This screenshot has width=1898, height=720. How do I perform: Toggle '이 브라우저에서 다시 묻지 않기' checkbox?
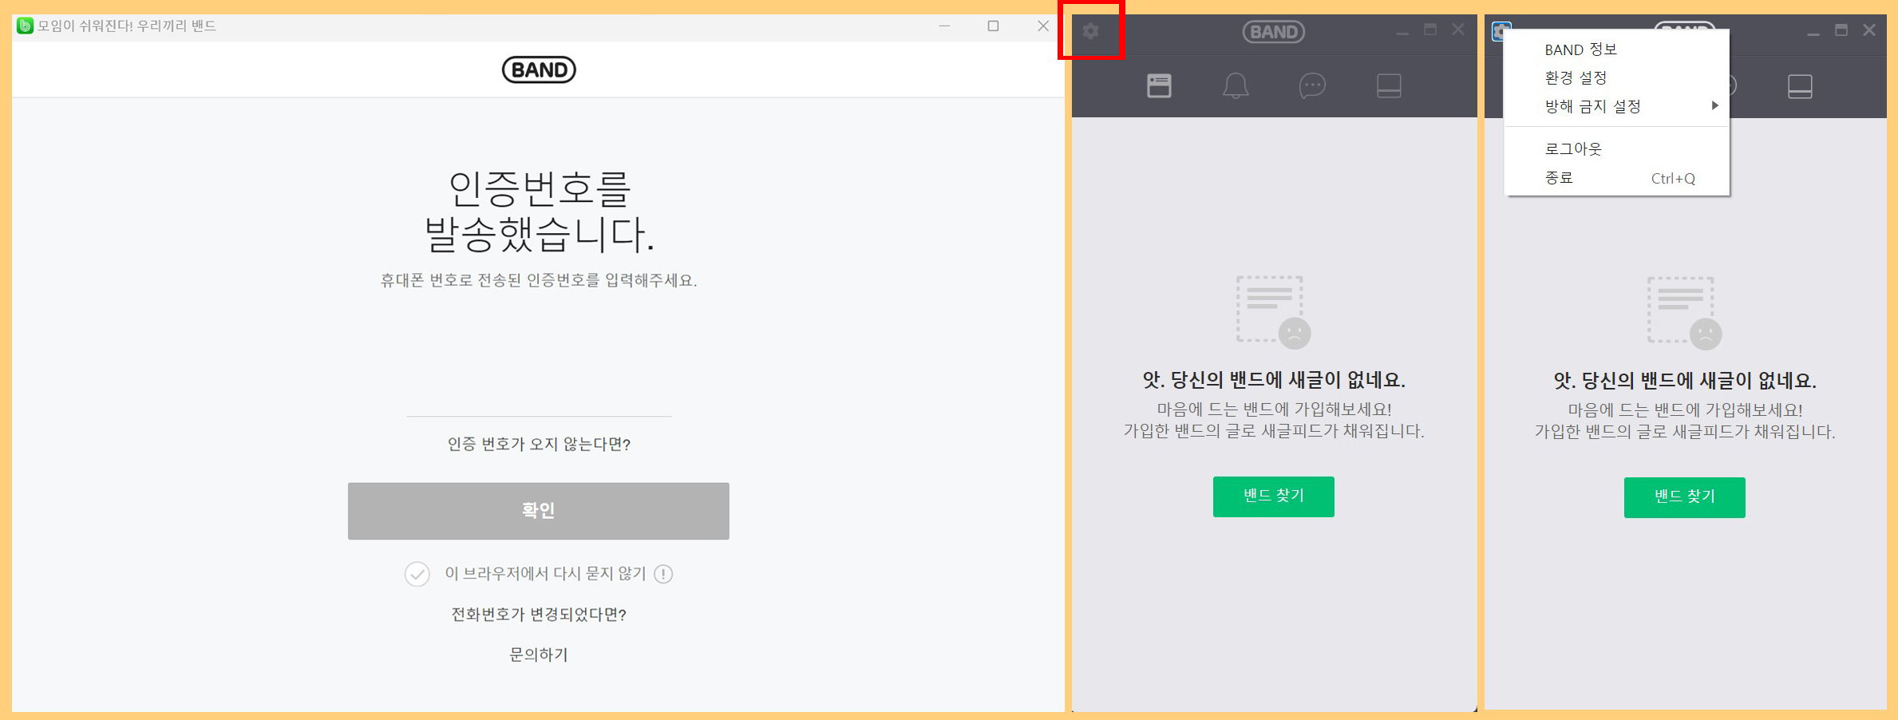[417, 574]
